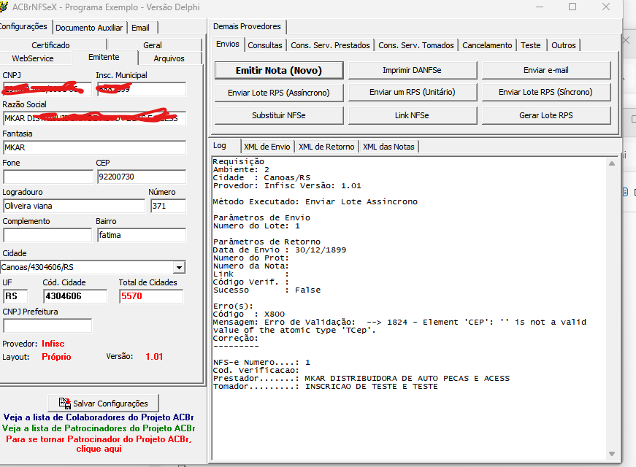
Task: Click the ACBrNFSeX app icon in title bar
Action: tap(4, 7)
